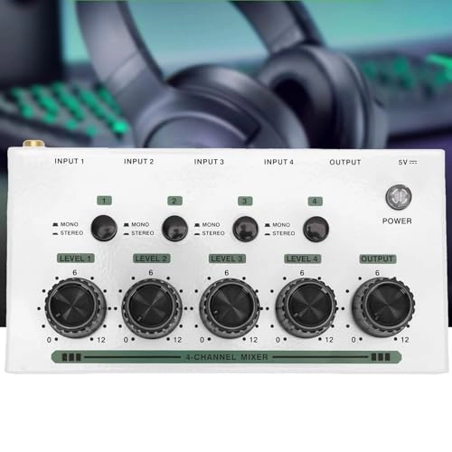Click MONO label next to channel 3
Image resolution: width=452 pixels, height=452 pixels.
pyautogui.click(x=211, y=225)
